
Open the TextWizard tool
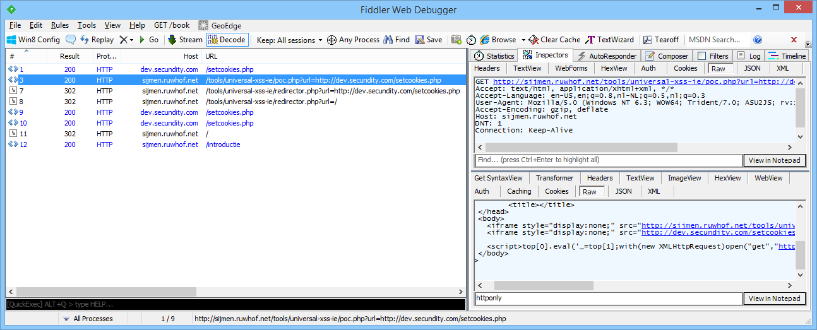pos(610,40)
